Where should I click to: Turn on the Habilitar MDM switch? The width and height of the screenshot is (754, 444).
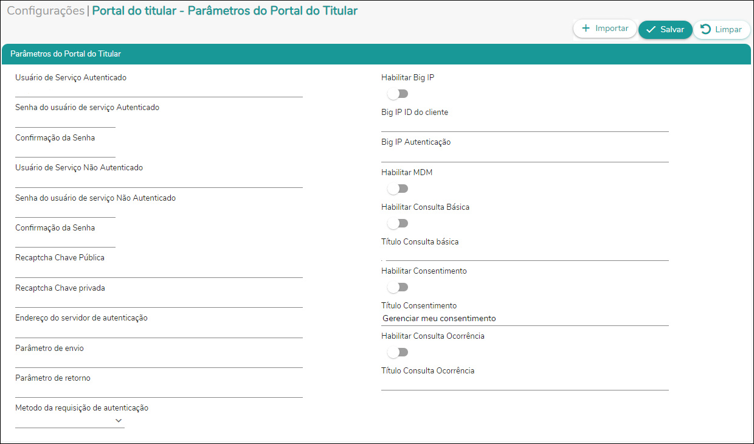[x=398, y=189]
